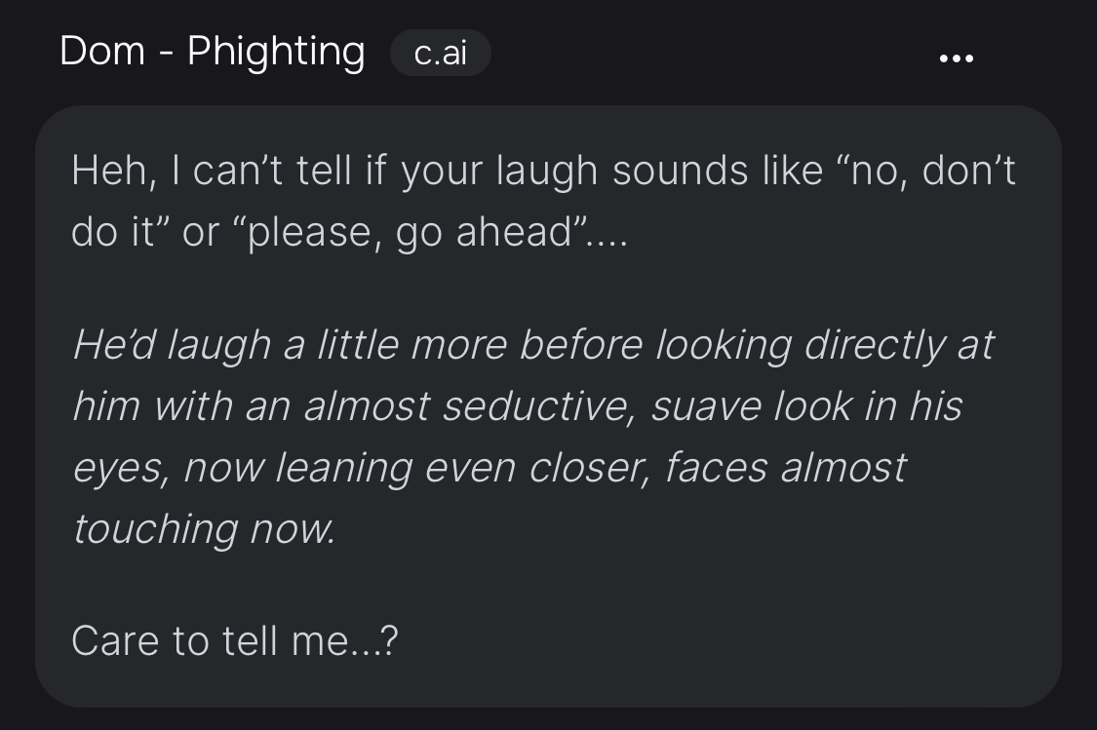Select the italic line "He'd laugh a little more"
The width and height of the screenshot is (1097, 730).
[x=533, y=346]
